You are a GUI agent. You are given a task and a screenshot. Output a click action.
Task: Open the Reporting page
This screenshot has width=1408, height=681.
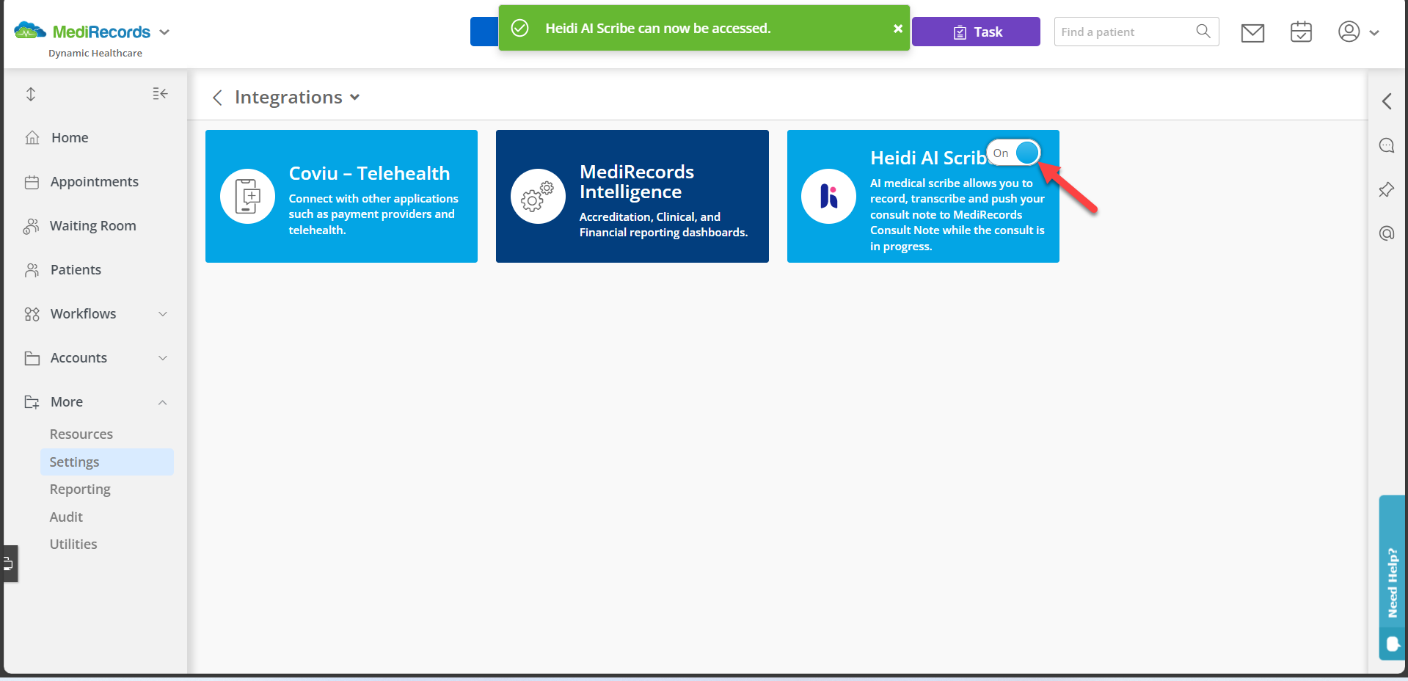point(80,489)
